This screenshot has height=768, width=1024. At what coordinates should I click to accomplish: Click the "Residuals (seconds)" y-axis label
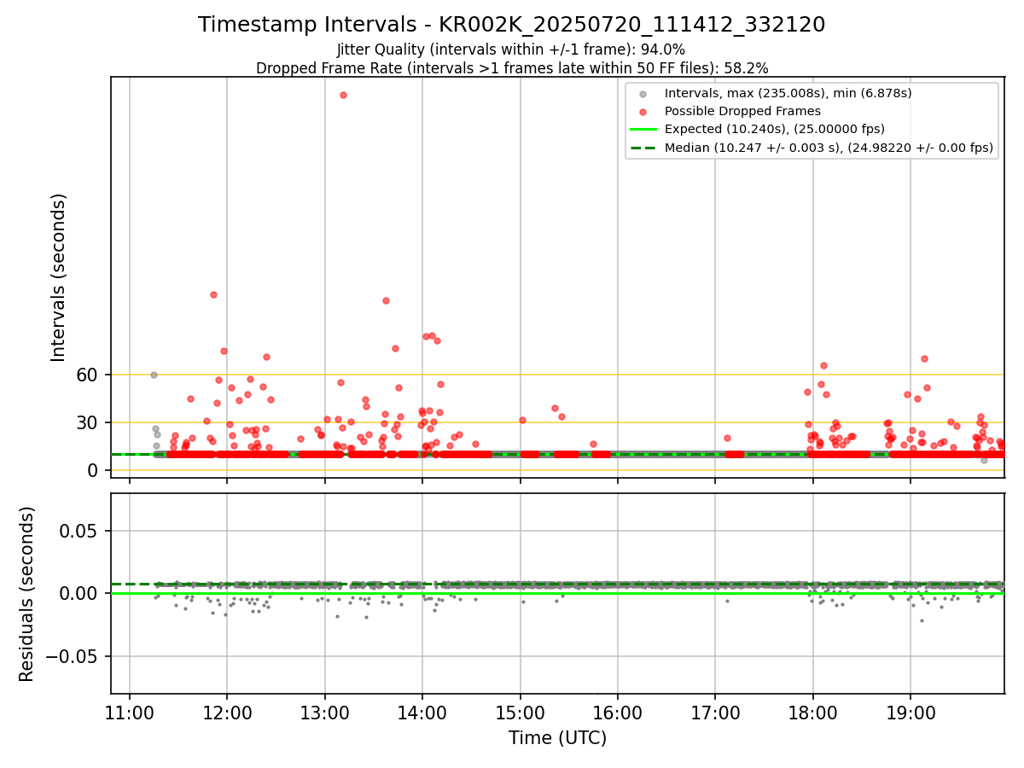pyautogui.click(x=27, y=594)
